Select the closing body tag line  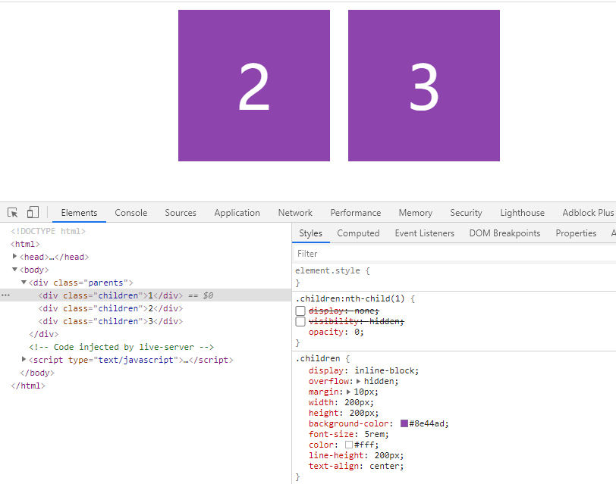[x=37, y=373]
